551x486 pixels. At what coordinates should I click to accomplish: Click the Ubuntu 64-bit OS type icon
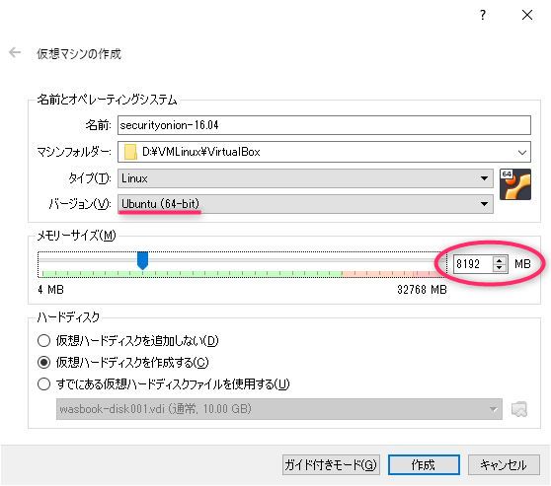(x=515, y=184)
